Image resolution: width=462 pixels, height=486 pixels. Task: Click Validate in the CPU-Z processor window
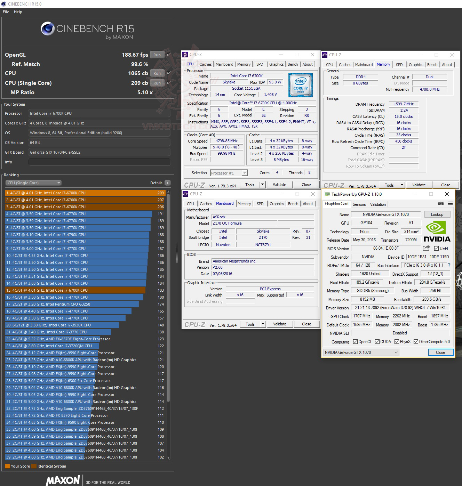[x=279, y=185]
